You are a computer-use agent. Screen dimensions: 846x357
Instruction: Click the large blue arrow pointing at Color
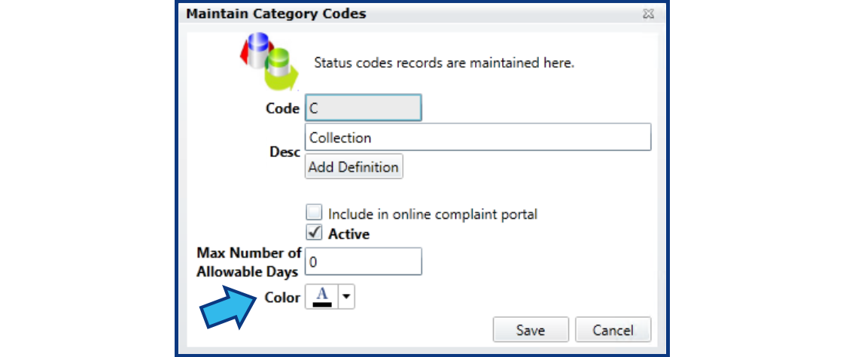(228, 307)
